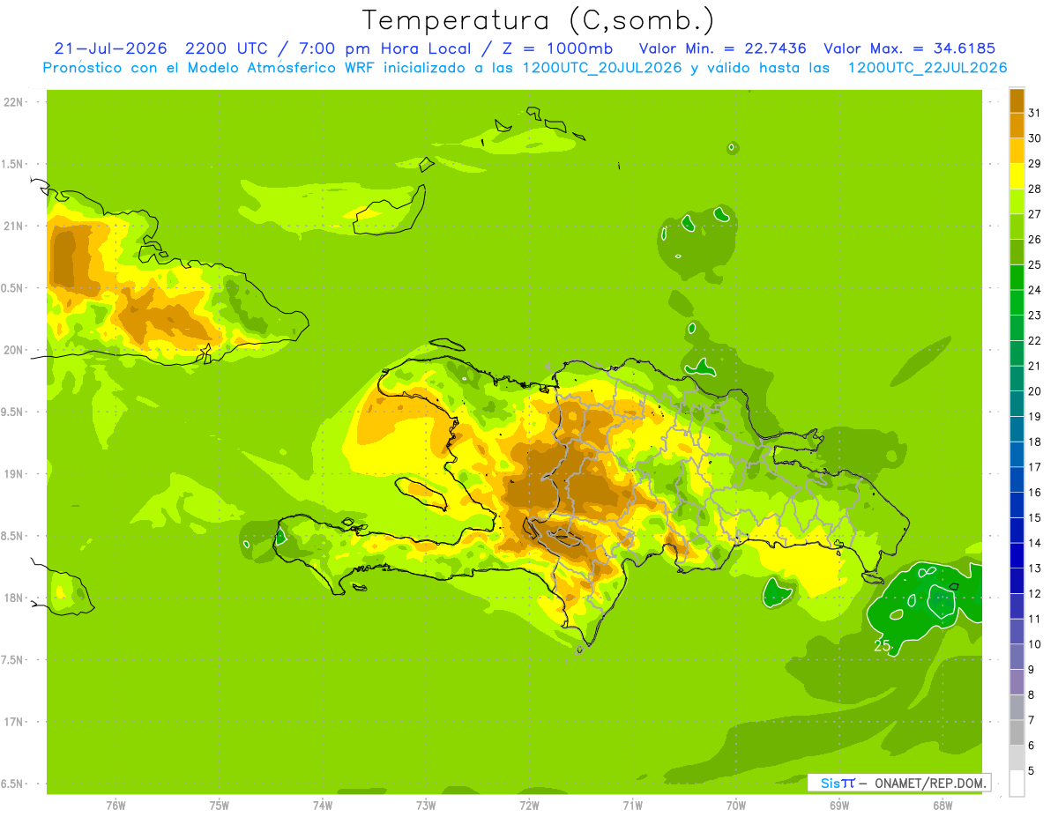The width and height of the screenshot is (1058, 817).
Task: Click the white "25" contour label on map
Action: [x=883, y=646]
